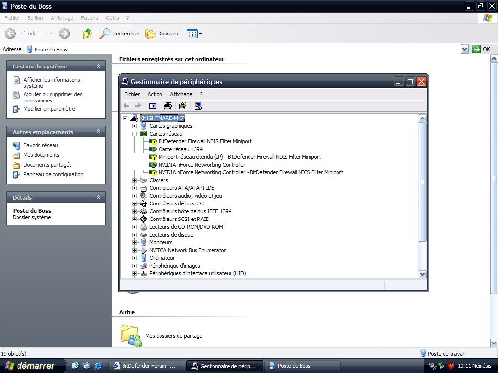Click Dossiers in the Explorer toolbar
The width and height of the screenshot is (498, 373).
click(161, 34)
